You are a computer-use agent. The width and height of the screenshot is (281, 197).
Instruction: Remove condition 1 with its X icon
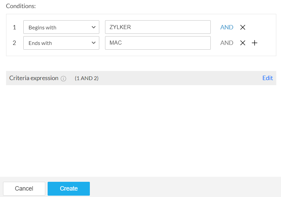242,27
